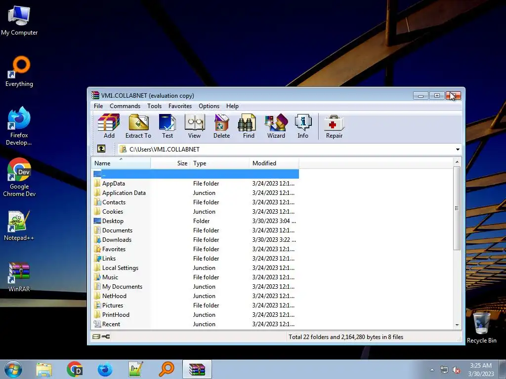Select the My Documents junction row
Image resolution: width=506 pixels, height=379 pixels.
click(196, 287)
